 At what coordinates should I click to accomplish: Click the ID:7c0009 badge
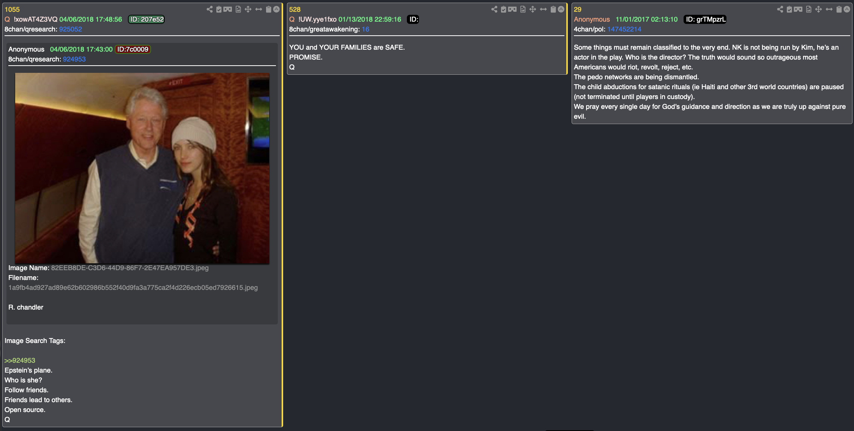133,49
